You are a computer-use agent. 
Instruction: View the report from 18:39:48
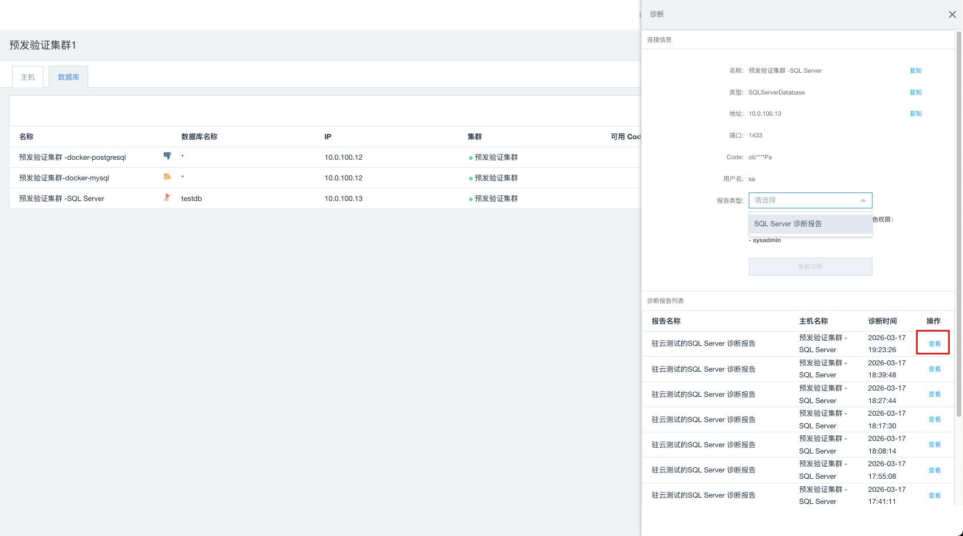point(934,369)
